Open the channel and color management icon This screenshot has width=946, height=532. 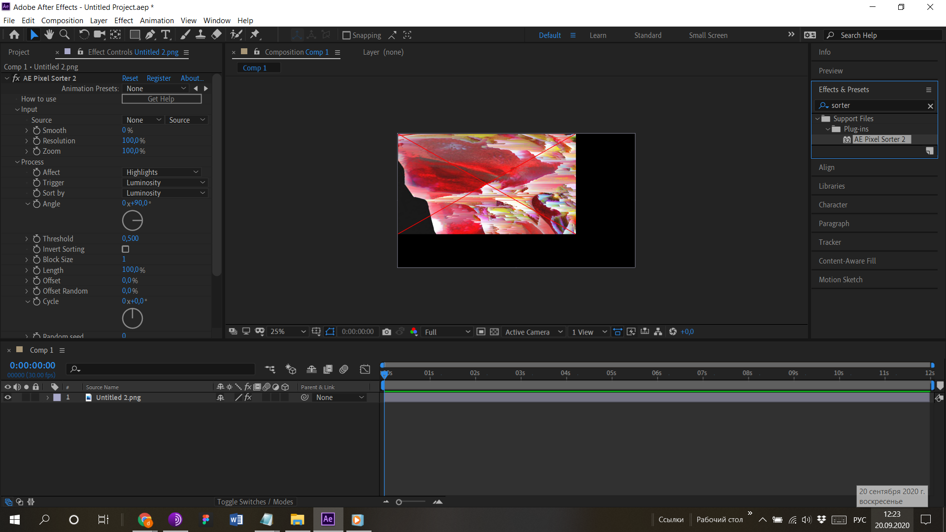(x=414, y=332)
